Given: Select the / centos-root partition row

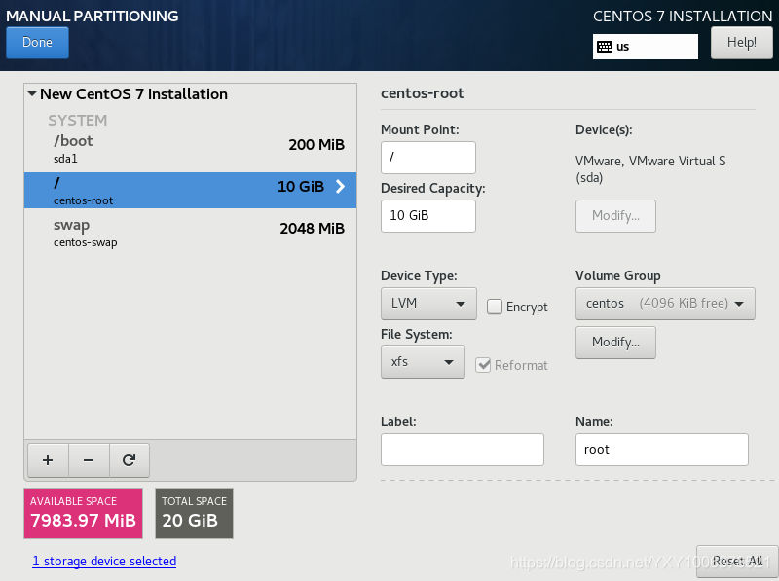Looking at the screenshot, I should coord(190,190).
